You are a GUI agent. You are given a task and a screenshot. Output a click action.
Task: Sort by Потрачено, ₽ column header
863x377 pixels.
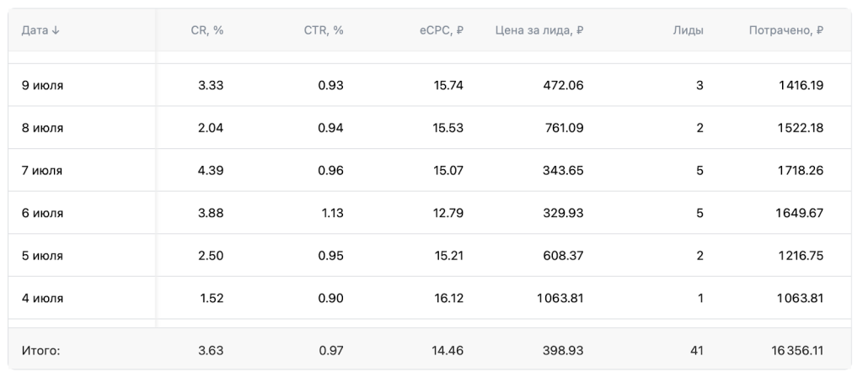point(785,30)
